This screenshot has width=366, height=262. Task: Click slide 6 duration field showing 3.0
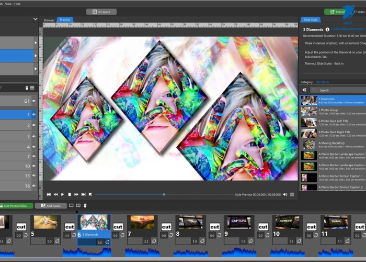tap(100, 242)
